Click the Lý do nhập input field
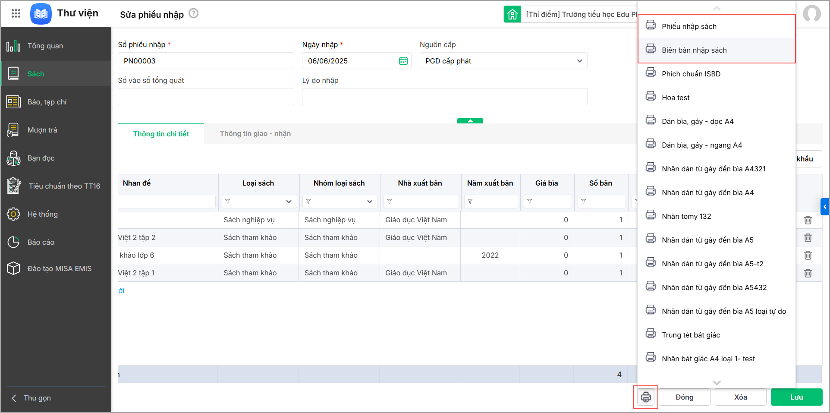The image size is (830, 413). (444, 97)
